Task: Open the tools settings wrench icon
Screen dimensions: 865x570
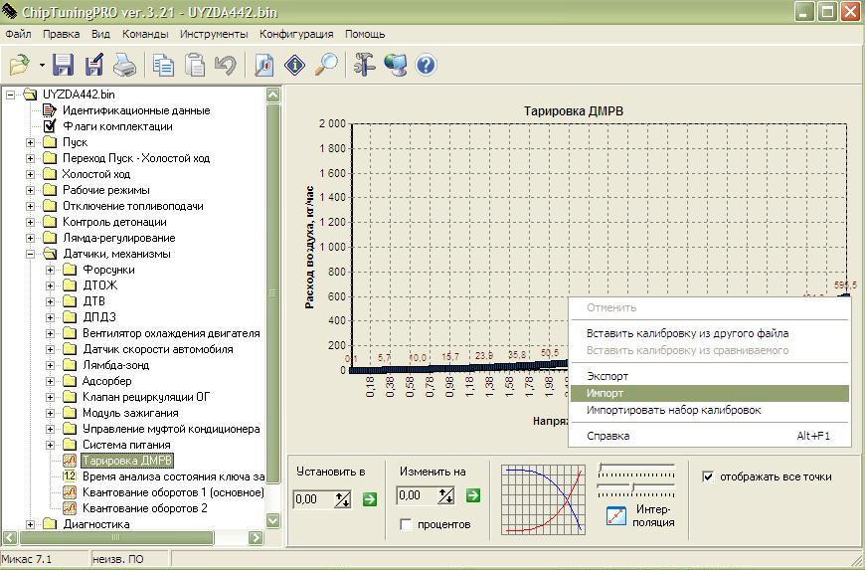Action: click(x=365, y=66)
